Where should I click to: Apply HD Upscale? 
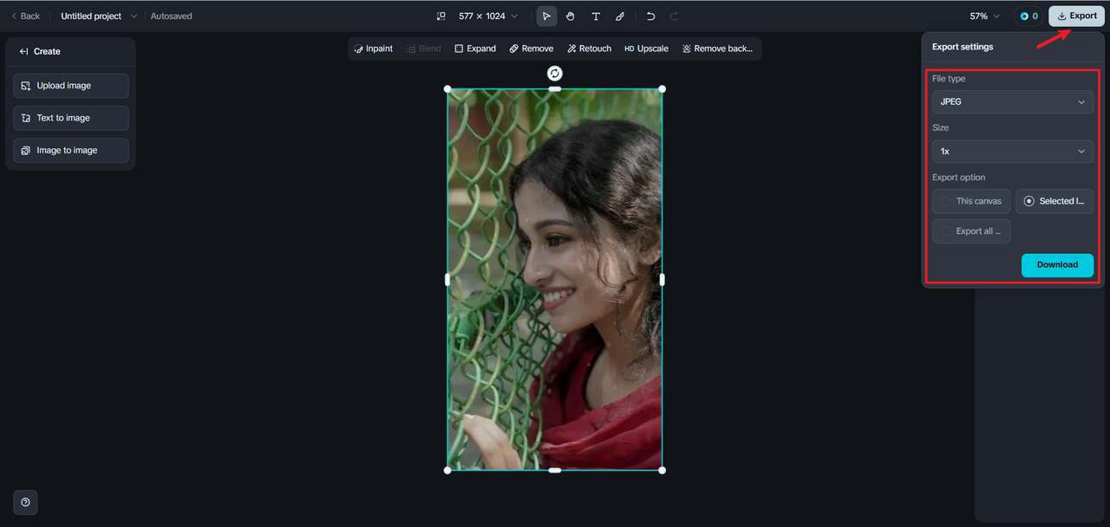tap(646, 49)
